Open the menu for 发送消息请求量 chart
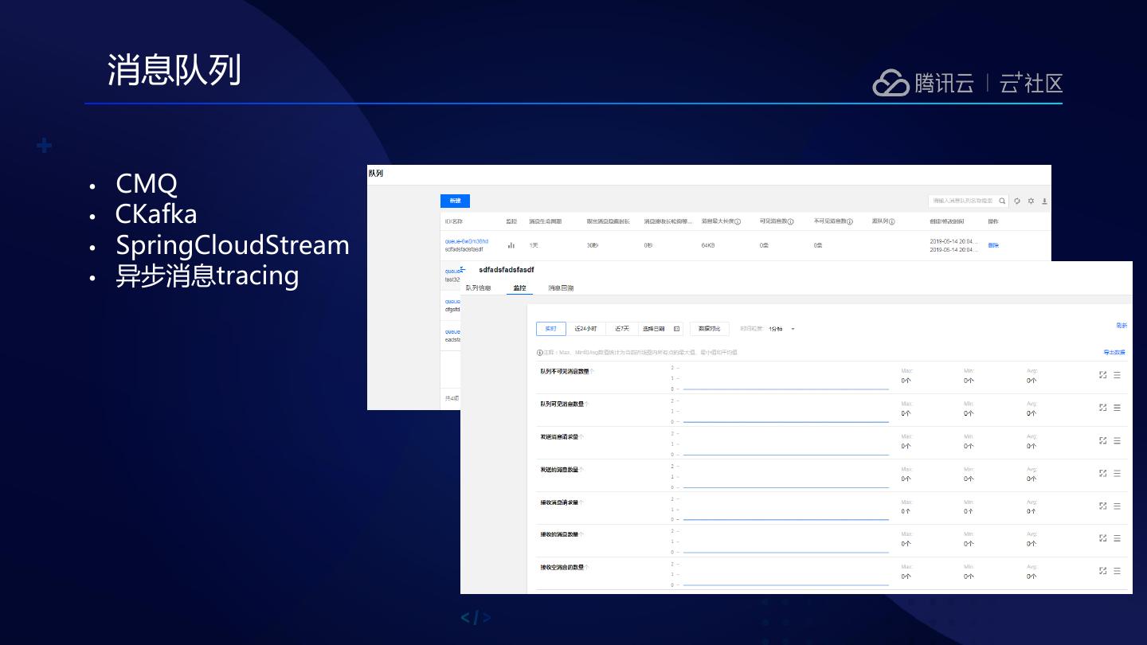This screenshot has width=1147, height=645. click(1117, 440)
